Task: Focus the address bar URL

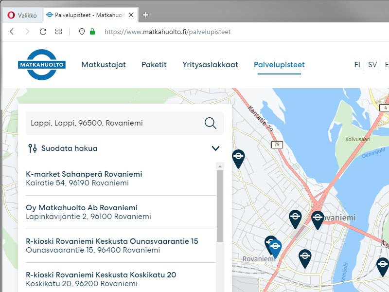Action: click(x=167, y=32)
